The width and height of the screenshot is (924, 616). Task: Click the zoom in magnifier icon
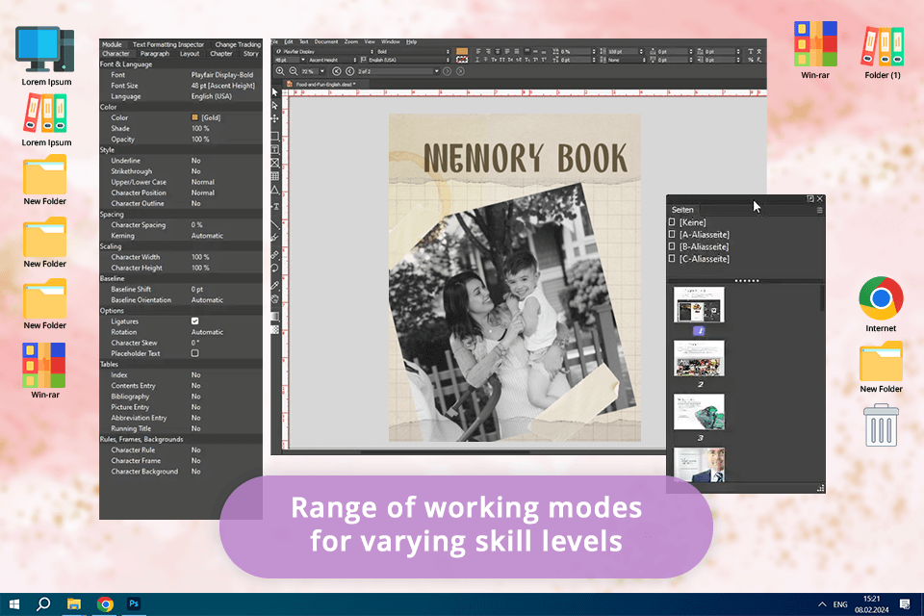(280, 71)
